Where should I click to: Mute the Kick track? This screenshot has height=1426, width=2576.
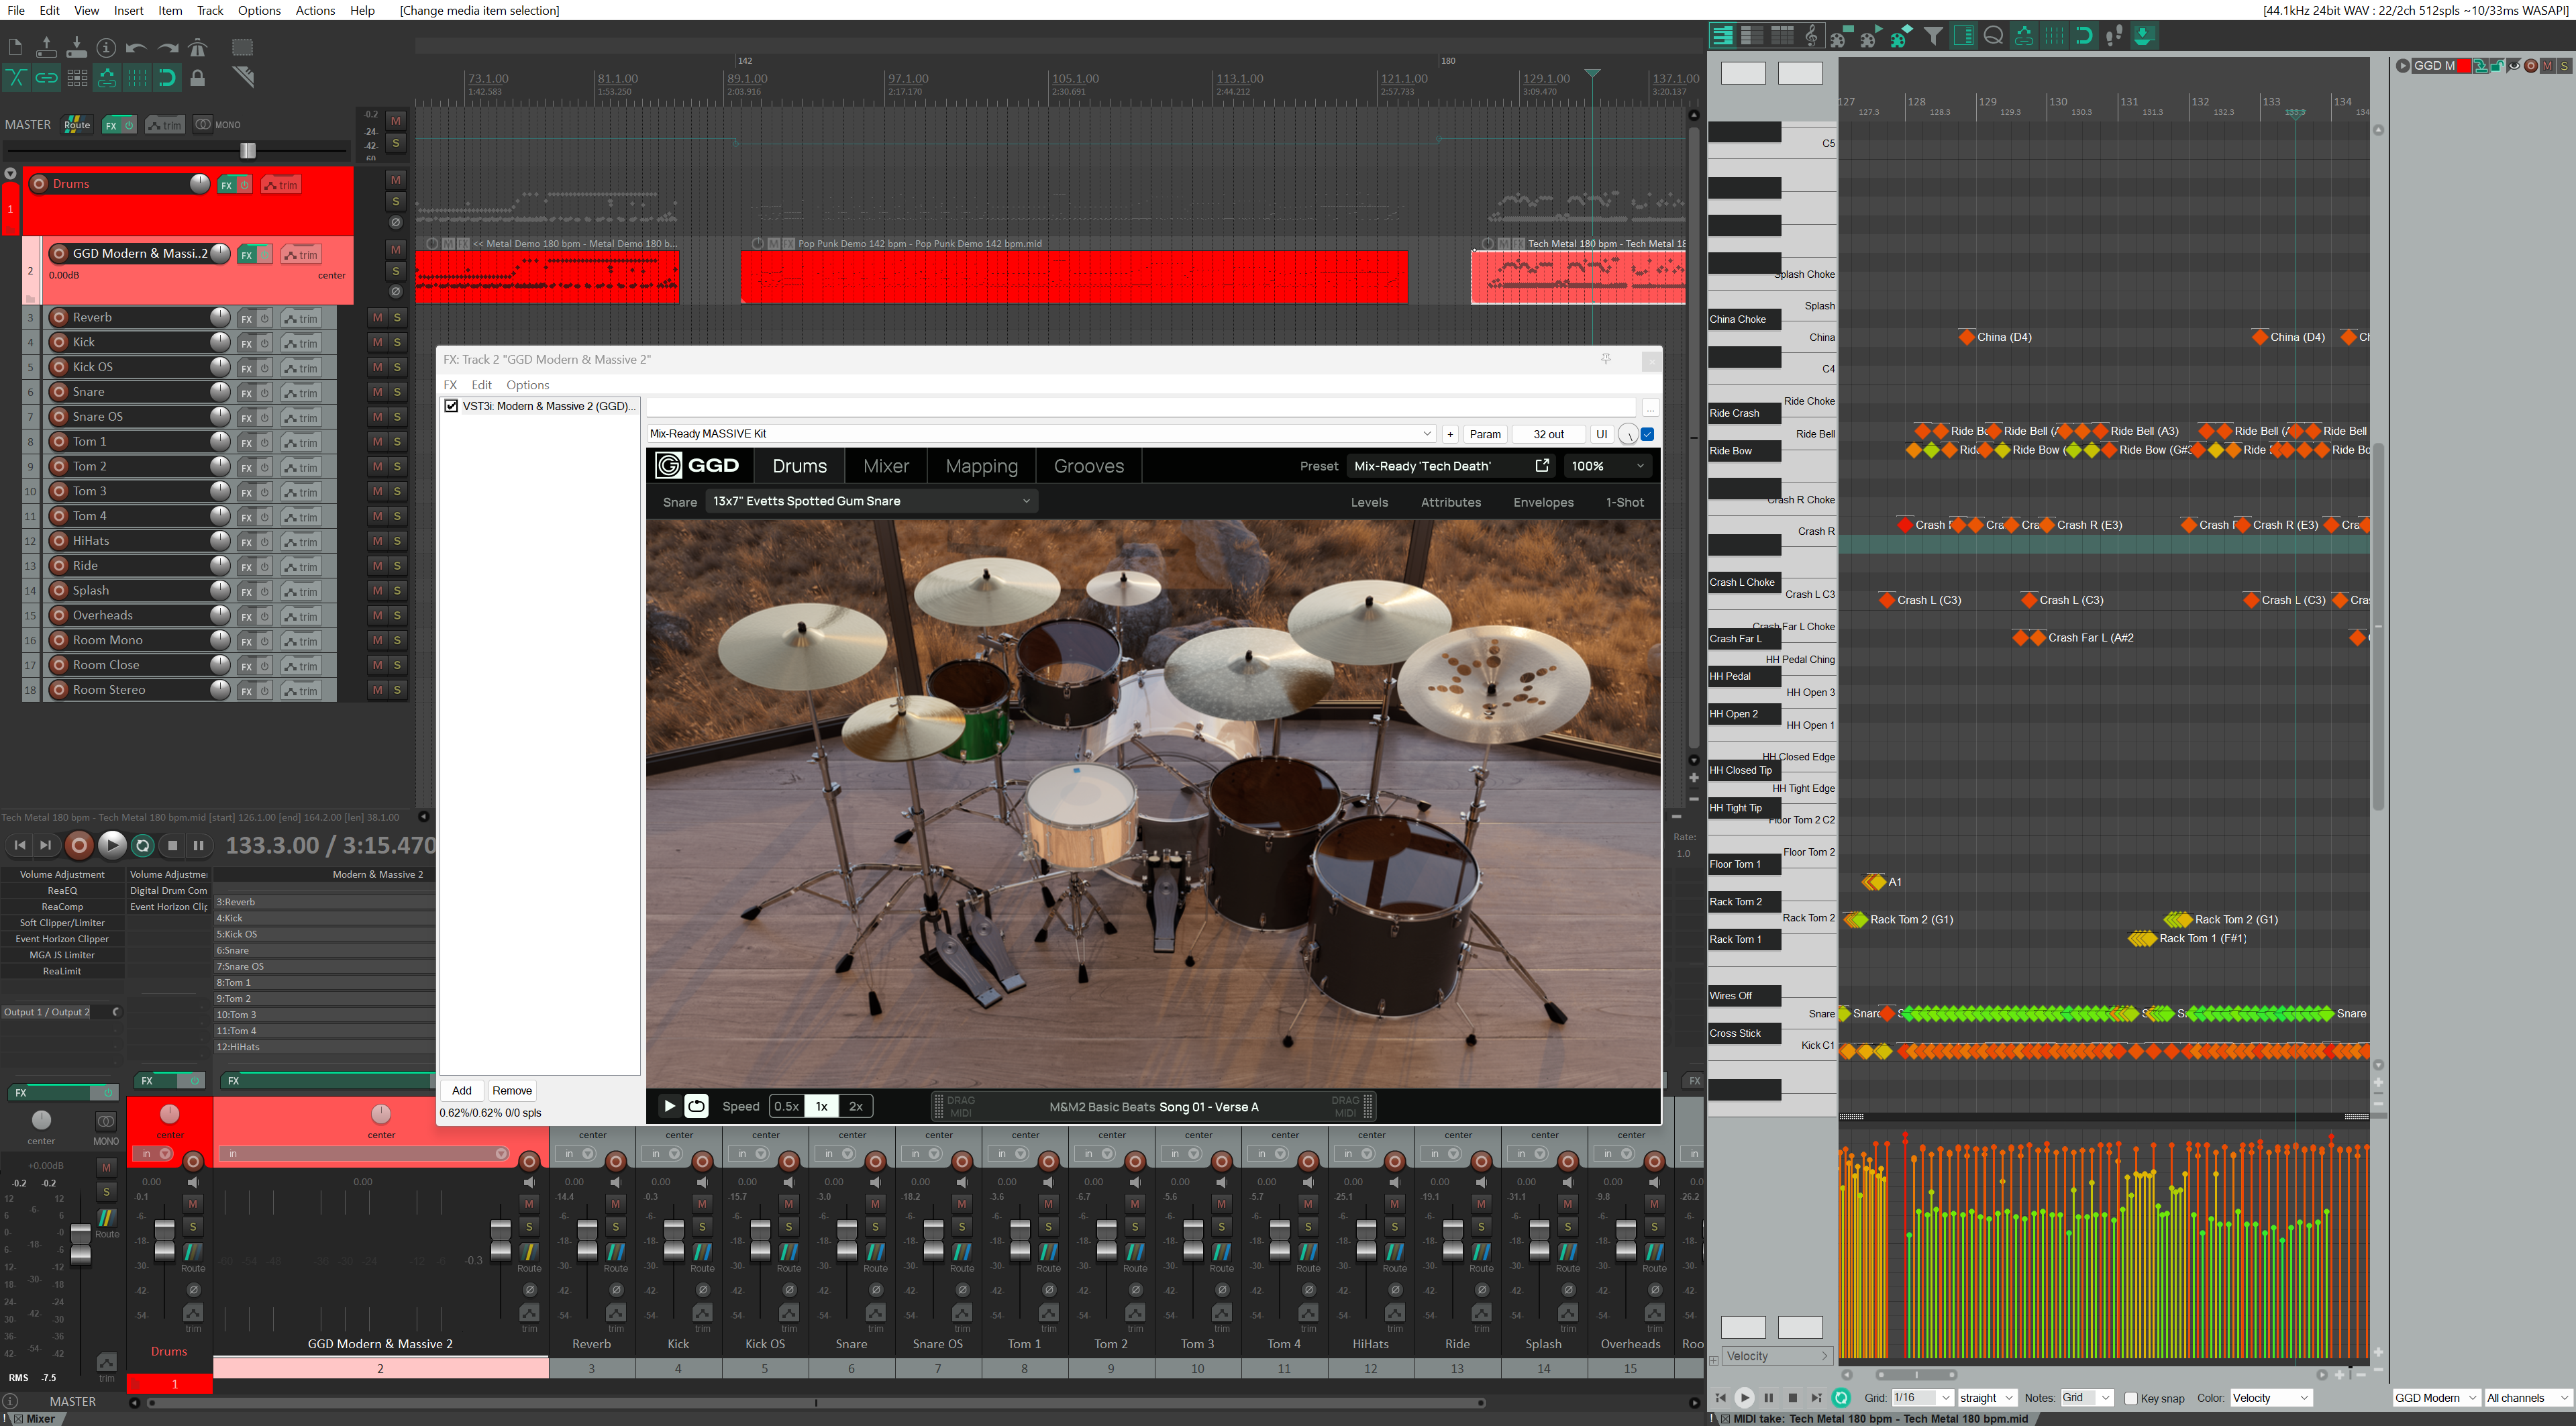tap(377, 342)
